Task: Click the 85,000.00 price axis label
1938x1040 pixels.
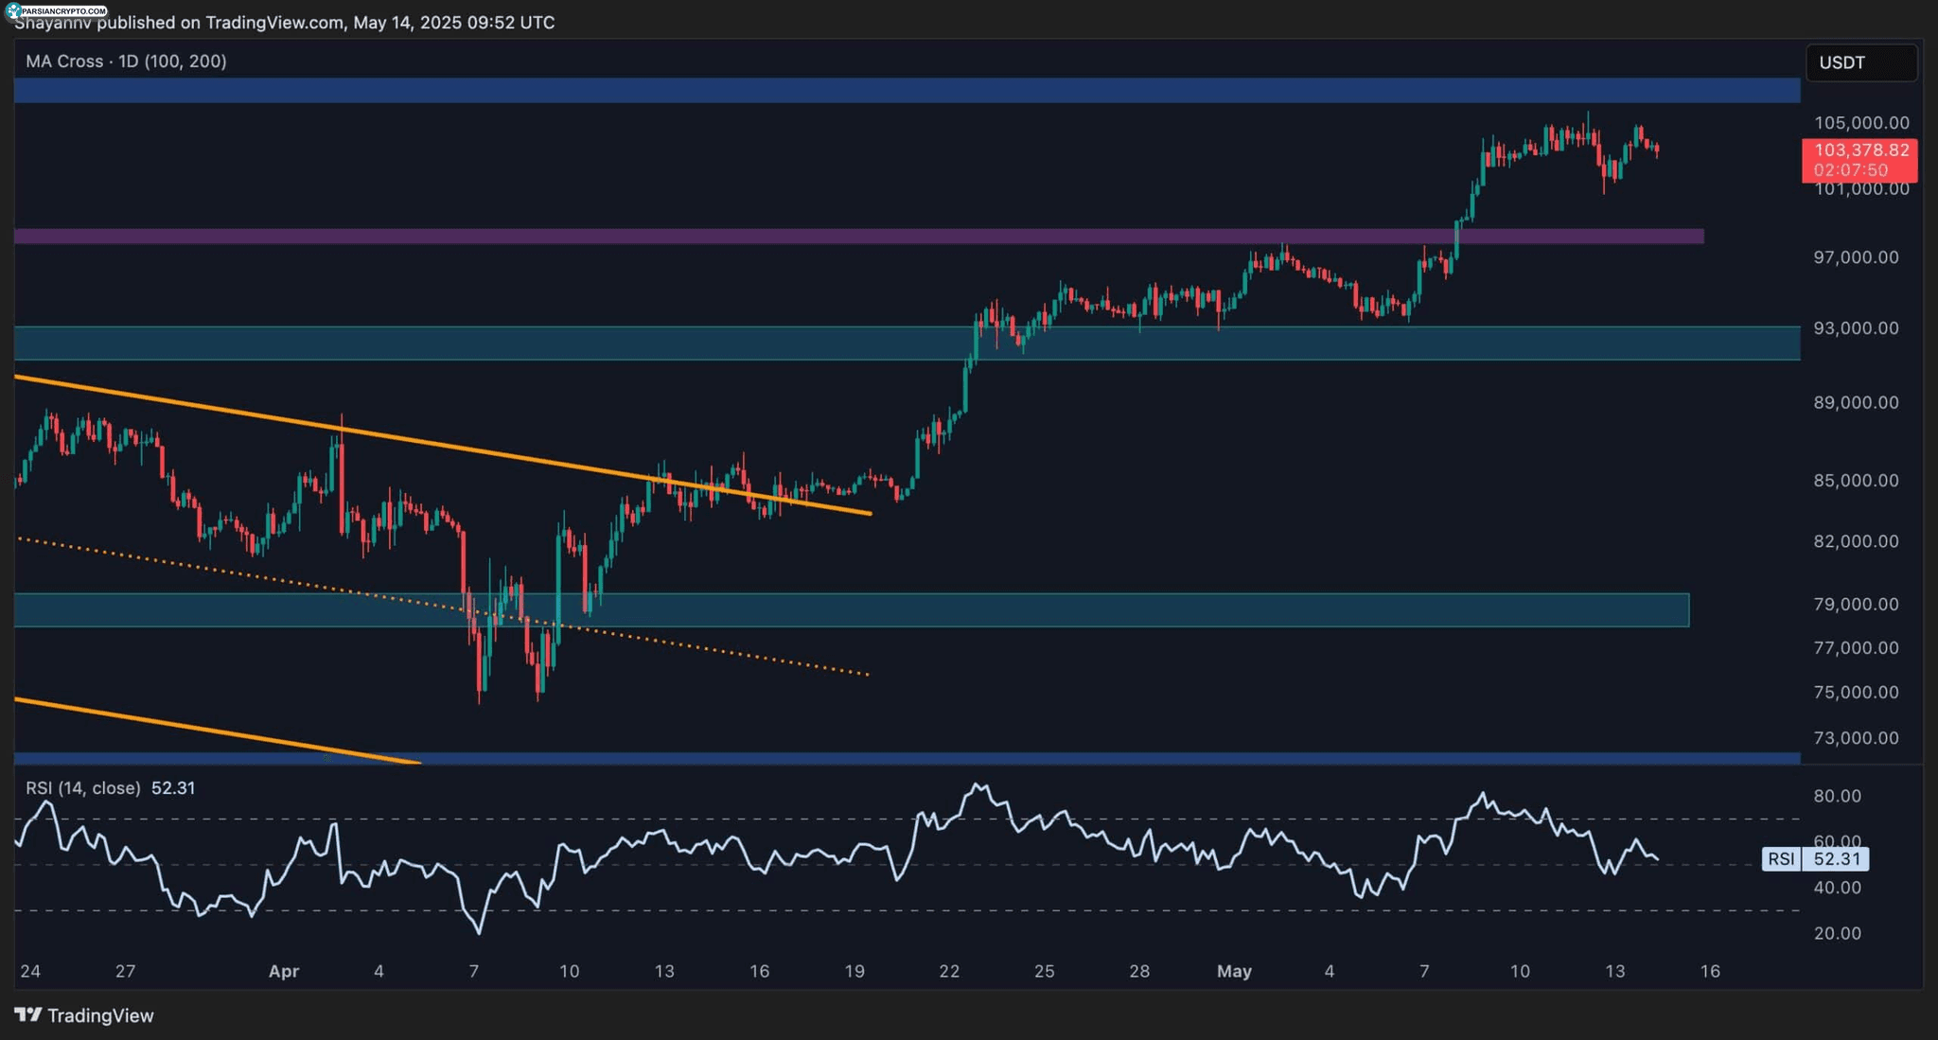Action: point(1856,481)
